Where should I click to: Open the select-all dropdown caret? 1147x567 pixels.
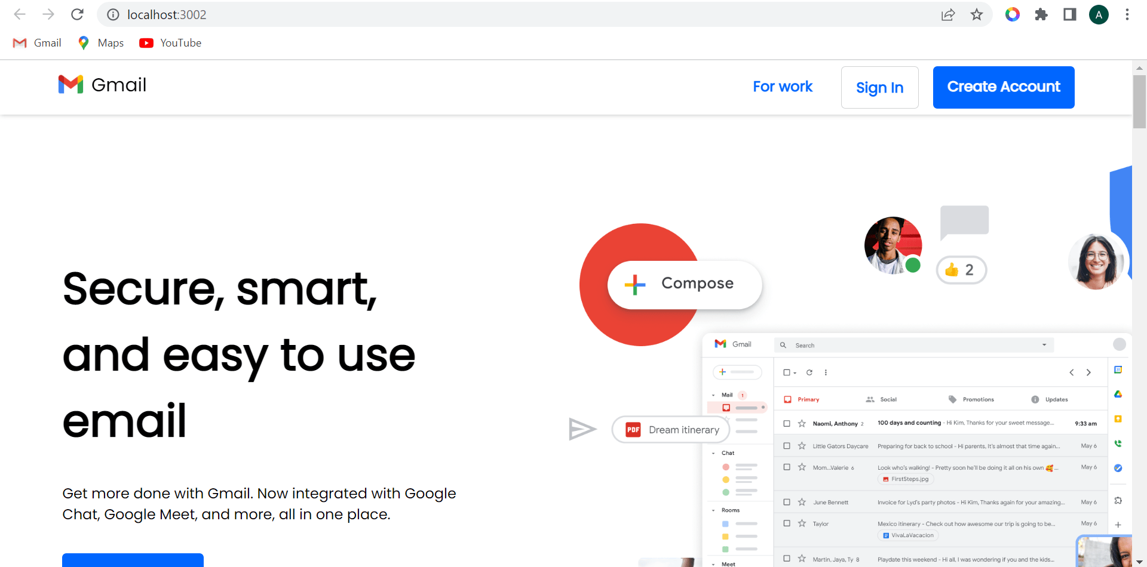795,373
